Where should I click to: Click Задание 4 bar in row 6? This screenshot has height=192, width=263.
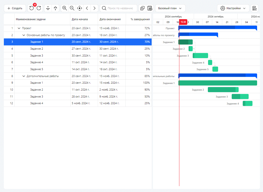(x=210, y=62)
